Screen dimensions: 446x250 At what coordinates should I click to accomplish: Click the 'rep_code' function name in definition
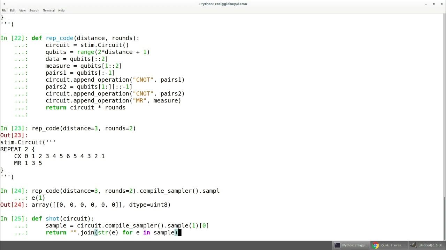[x=60, y=38]
